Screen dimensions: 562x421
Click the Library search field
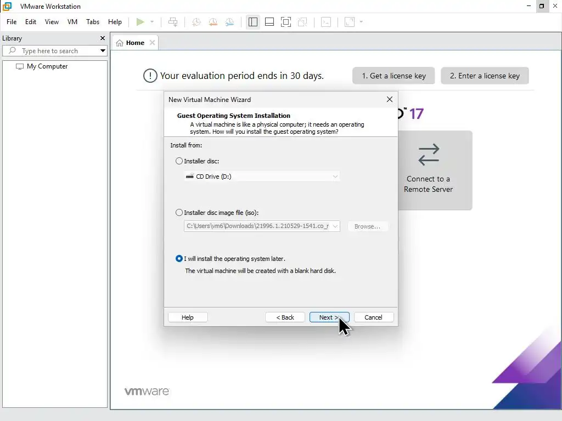(54, 51)
